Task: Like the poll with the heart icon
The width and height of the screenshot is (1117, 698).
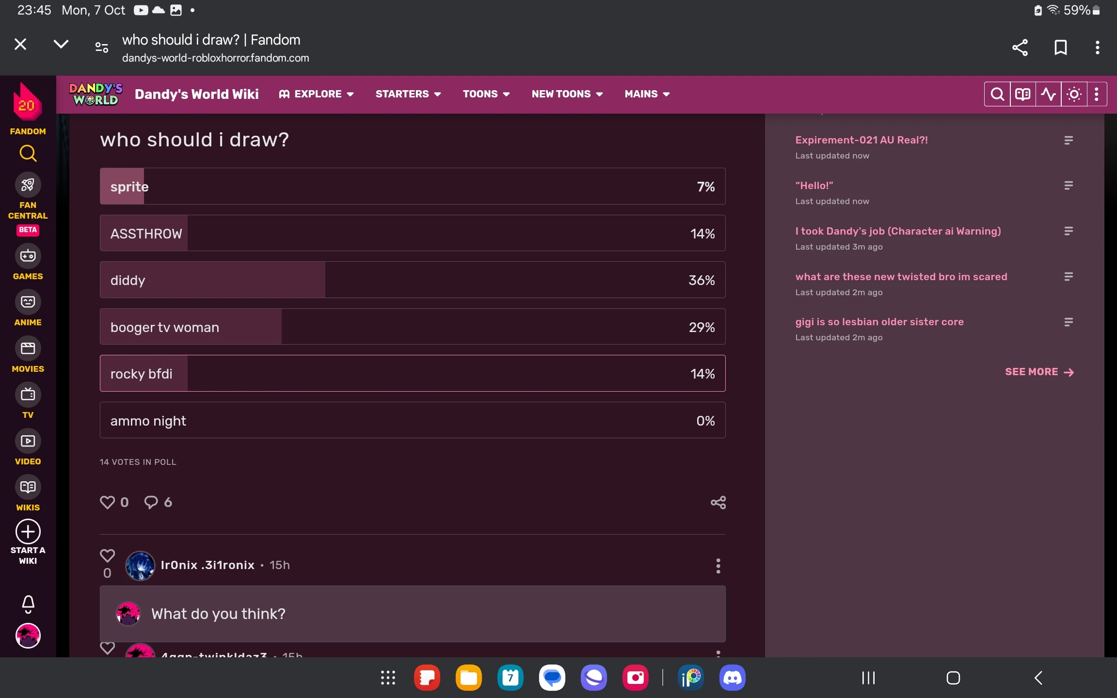Action: (107, 502)
